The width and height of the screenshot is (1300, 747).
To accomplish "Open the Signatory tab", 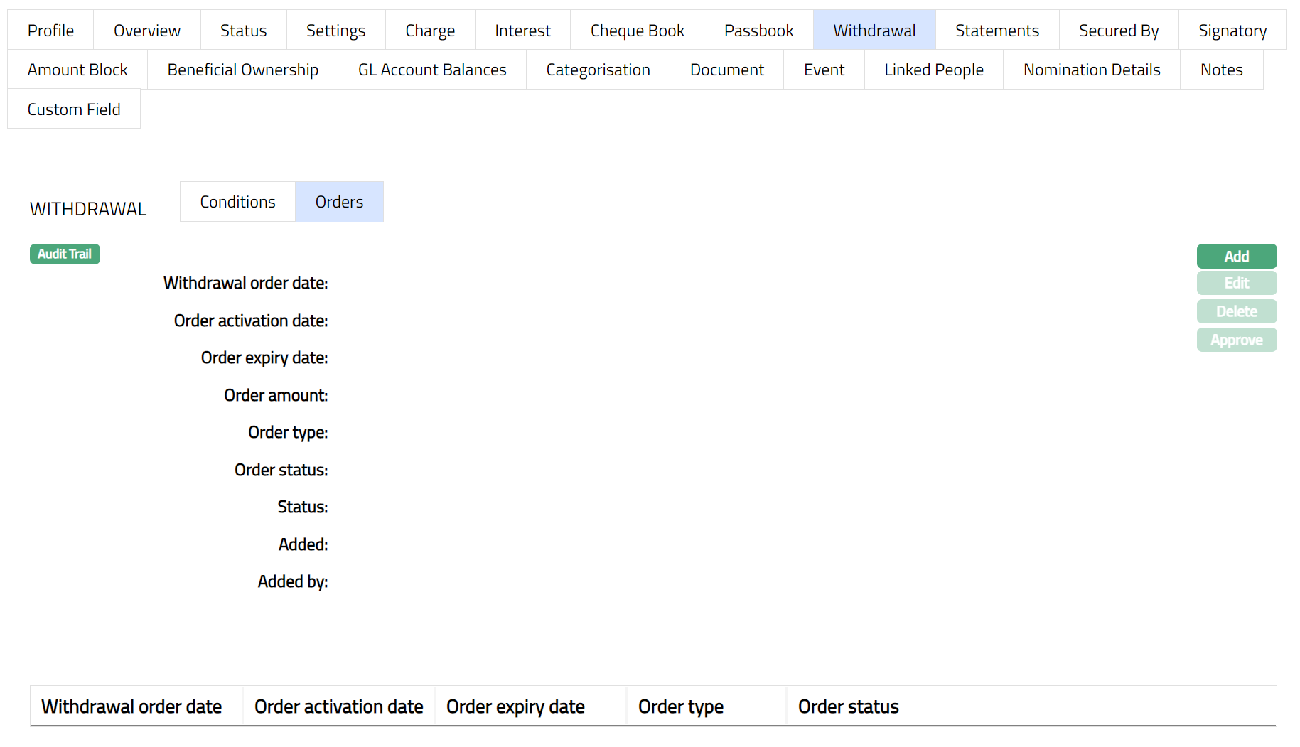I will pyautogui.click(x=1232, y=31).
